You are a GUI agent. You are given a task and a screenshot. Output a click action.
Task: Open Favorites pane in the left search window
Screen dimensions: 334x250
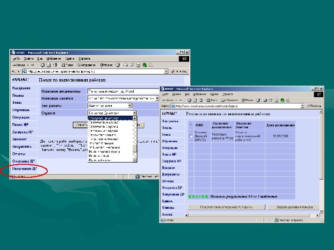tap(86, 65)
